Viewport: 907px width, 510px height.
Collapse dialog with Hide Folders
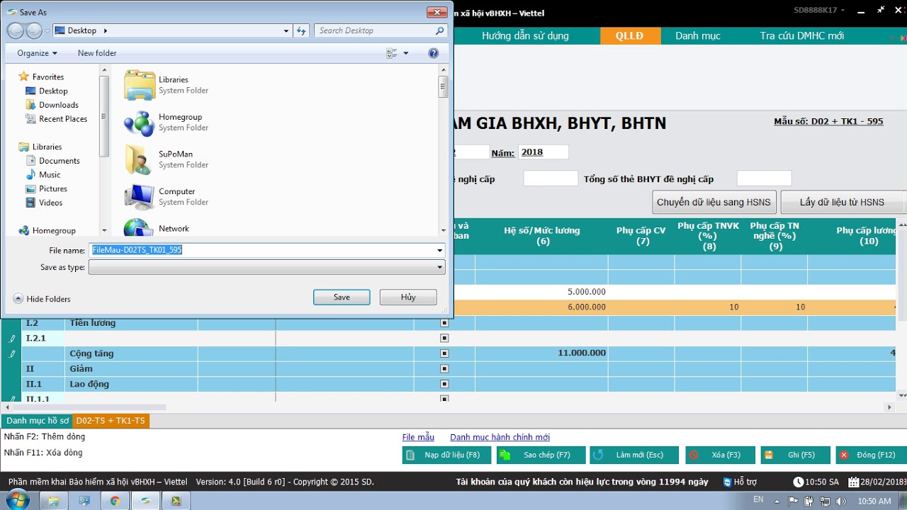click(42, 299)
